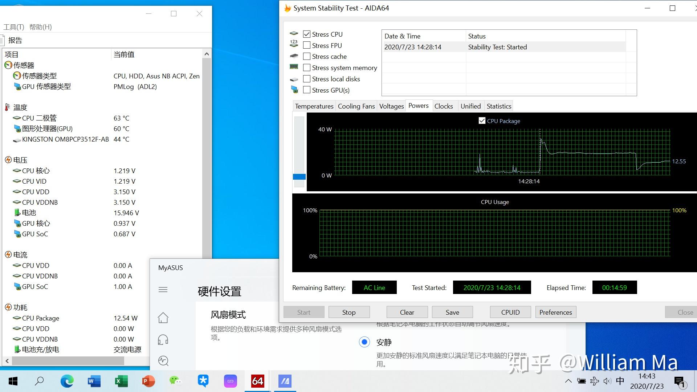The width and height of the screenshot is (697, 392).
Task: Open the blue star app in taskbar
Action: click(203, 381)
